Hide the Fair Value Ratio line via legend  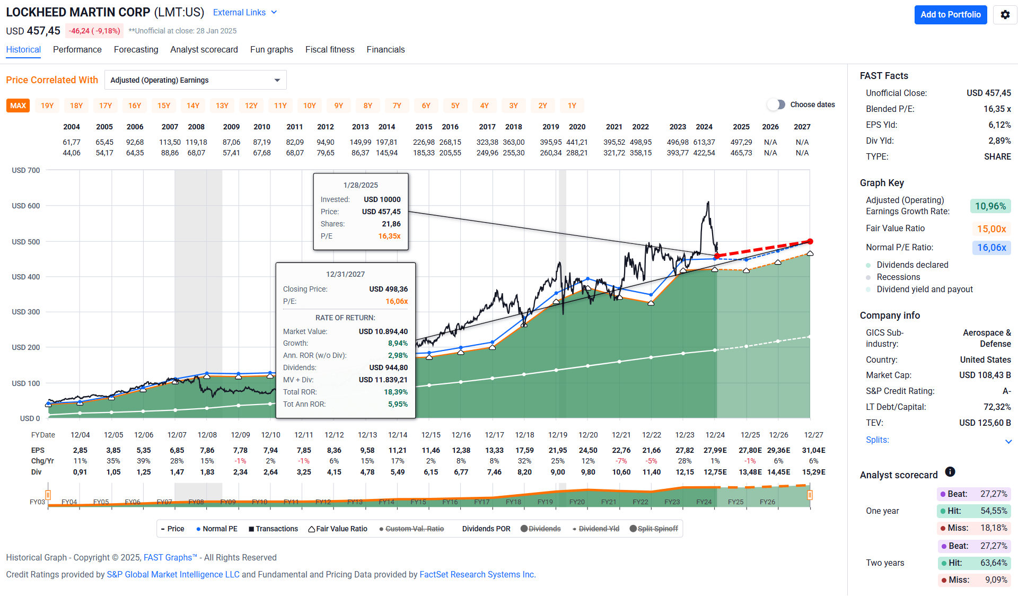[x=338, y=528]
